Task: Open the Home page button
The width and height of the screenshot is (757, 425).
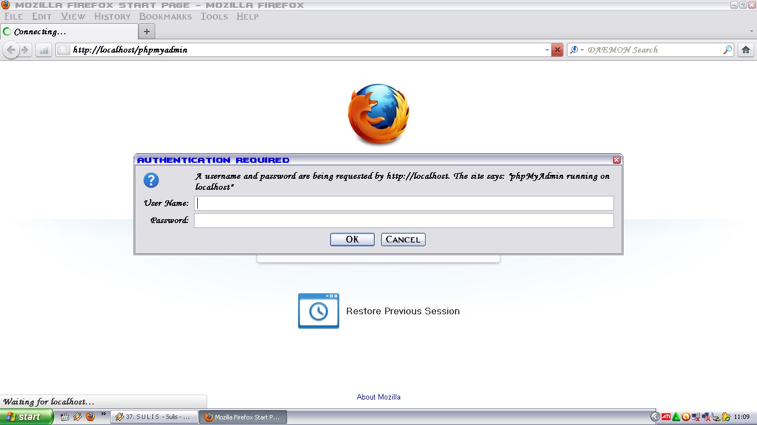Action: [746, 50]
